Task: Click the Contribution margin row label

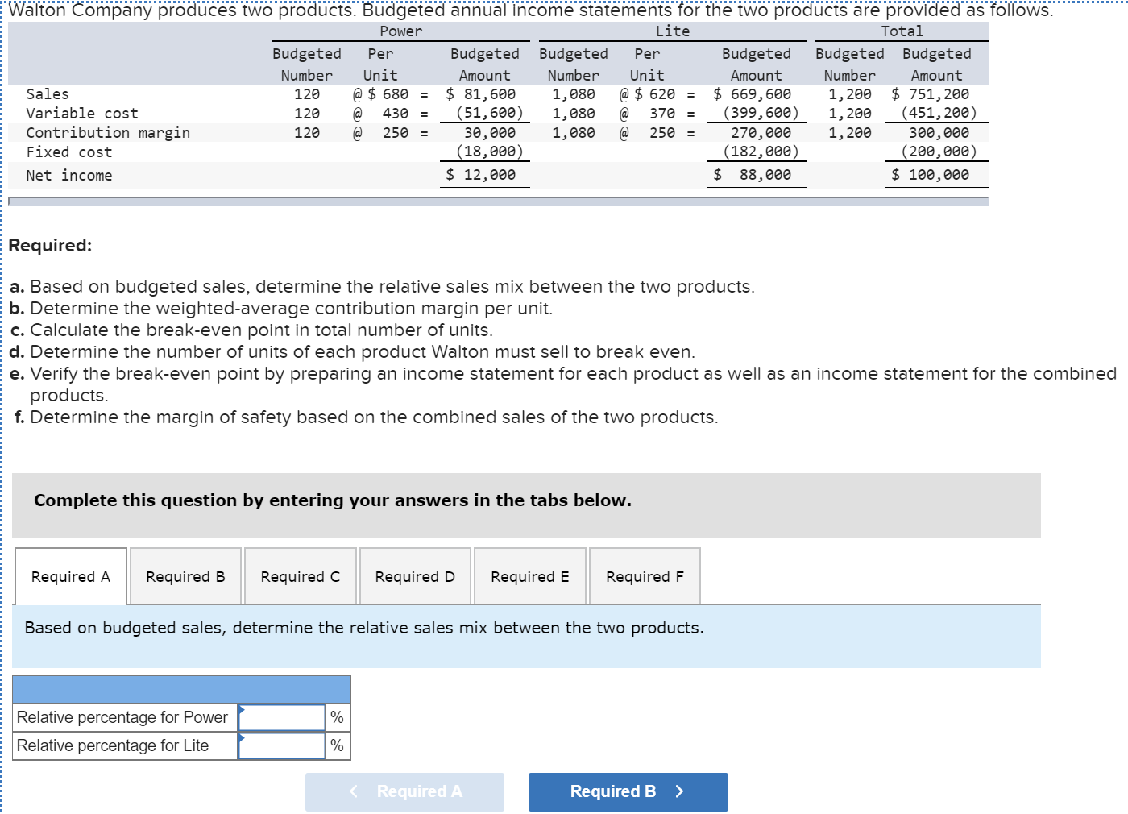Action: pyautogui.click(x=108, y=133)
